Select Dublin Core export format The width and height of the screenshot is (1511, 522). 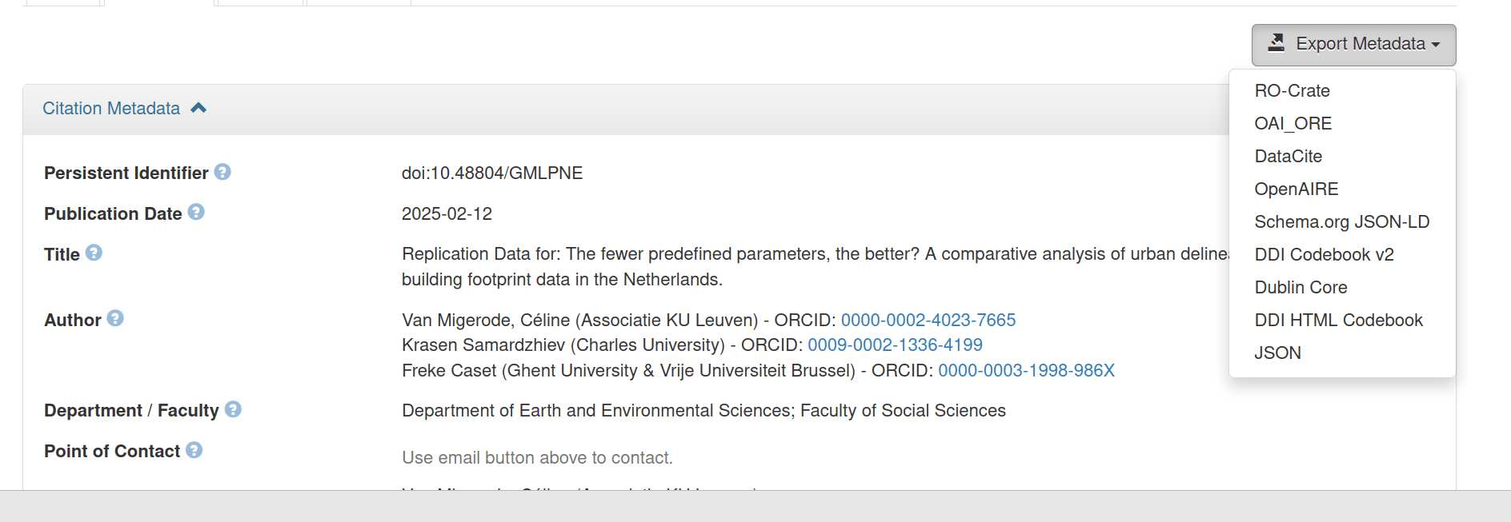pos(1301,288)
